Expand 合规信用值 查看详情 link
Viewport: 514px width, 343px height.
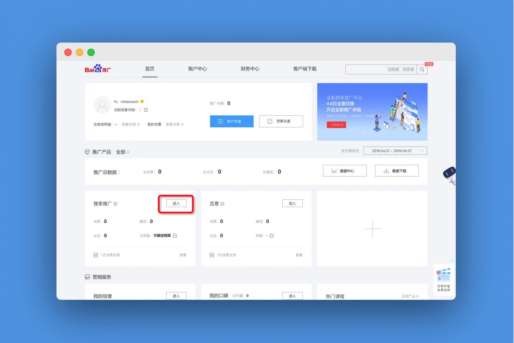[x=131, y=124]
